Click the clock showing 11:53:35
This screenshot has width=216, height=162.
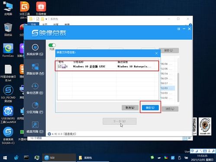pos(202,156)
